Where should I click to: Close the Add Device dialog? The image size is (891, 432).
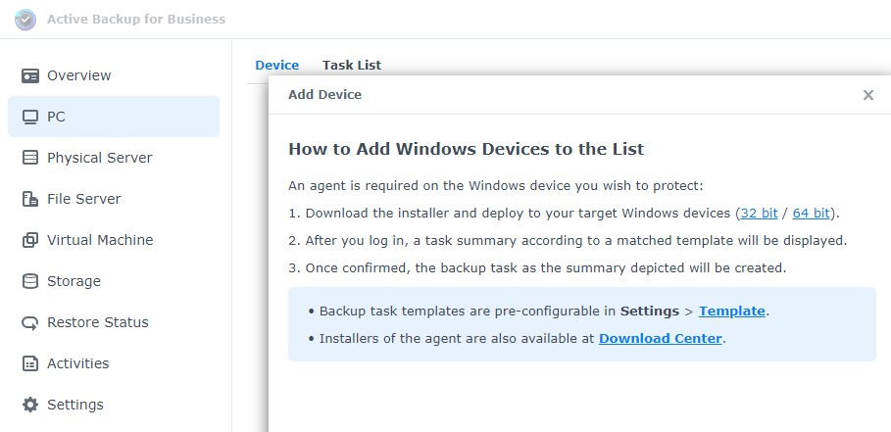pyautogui.click(x=867, y=95)
